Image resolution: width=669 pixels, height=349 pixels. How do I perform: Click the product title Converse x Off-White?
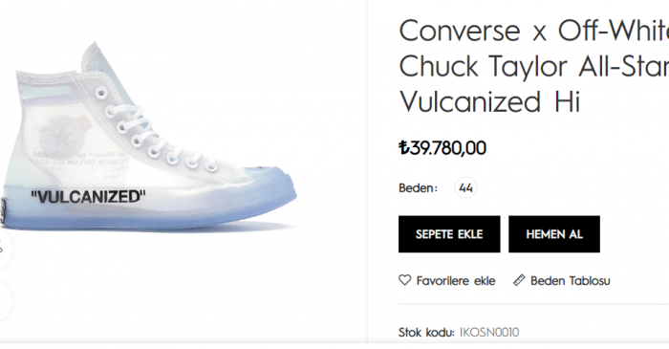[x=533, y=31]
